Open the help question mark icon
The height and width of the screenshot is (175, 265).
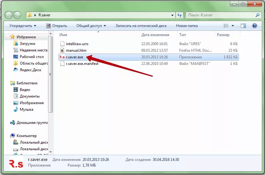255,26
